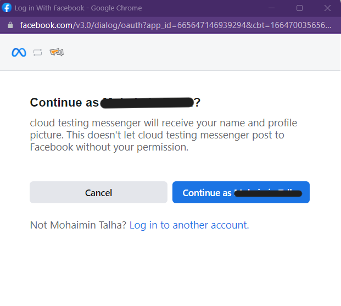Open the padlock site information icon
Screen dimensions: 341x306
point(10,25)
